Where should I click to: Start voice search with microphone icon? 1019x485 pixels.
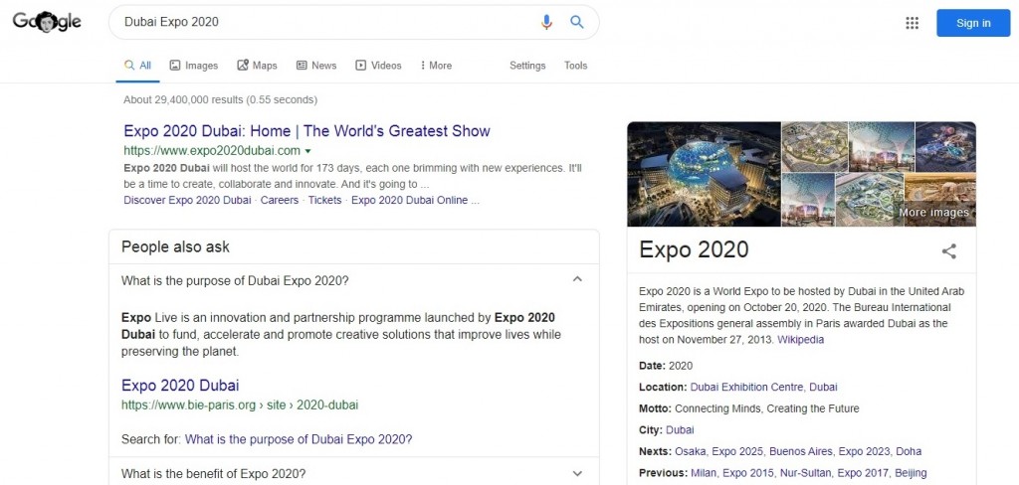[x=546, y=22]
